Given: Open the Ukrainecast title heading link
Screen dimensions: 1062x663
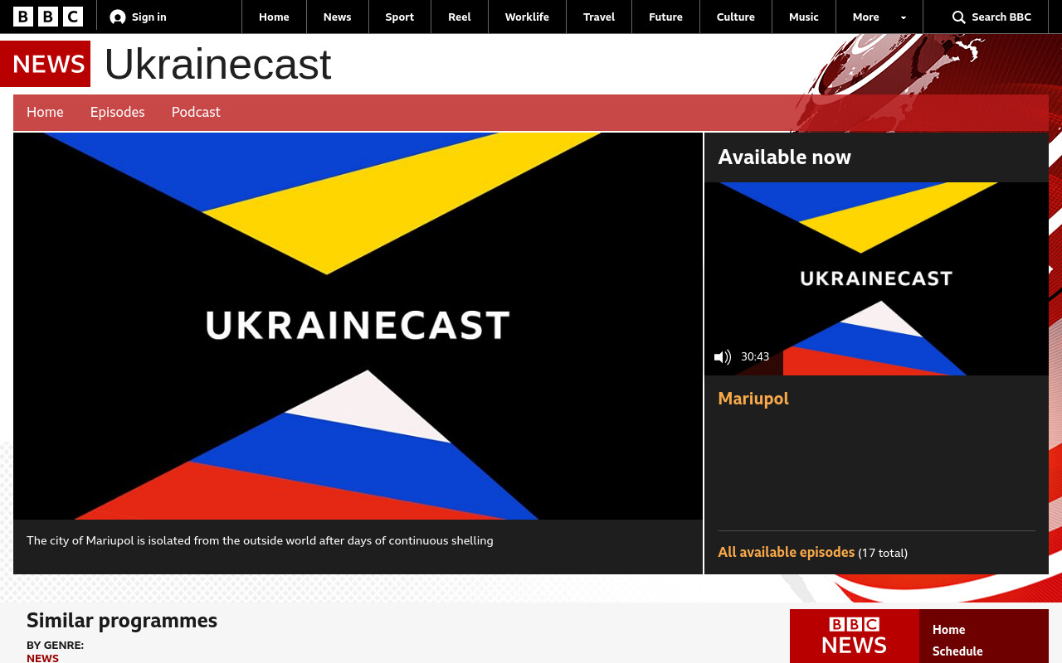Looking at the screenshot, I should [217, 65].
